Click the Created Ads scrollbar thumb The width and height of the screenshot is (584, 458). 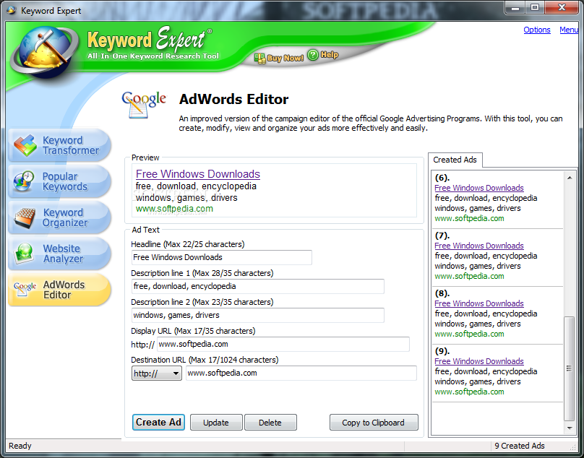click(569, 368)
